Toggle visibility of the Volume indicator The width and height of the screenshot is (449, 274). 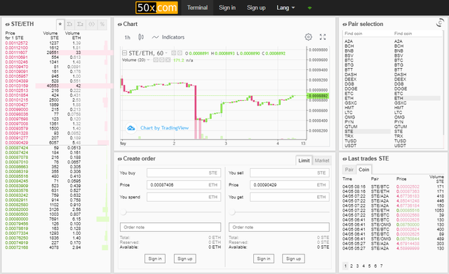click(x=156, y=60)
